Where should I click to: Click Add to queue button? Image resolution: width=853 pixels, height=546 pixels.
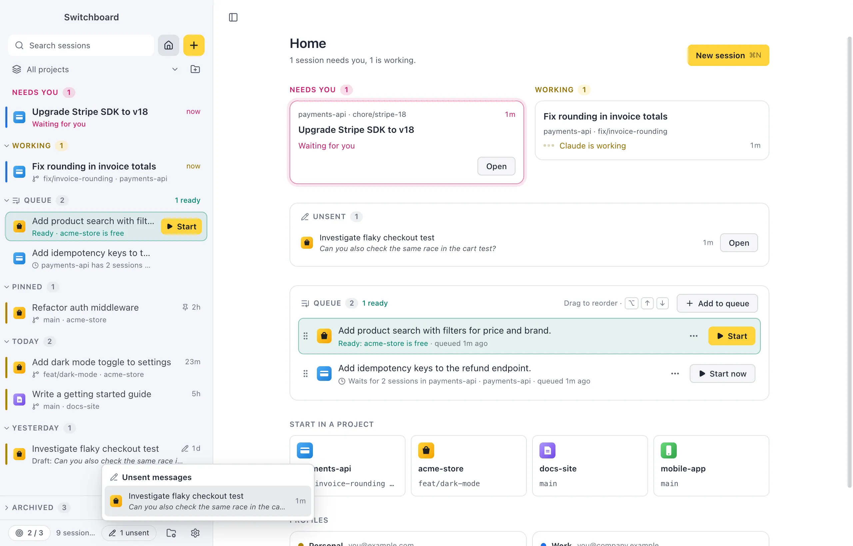pos(717,304)
